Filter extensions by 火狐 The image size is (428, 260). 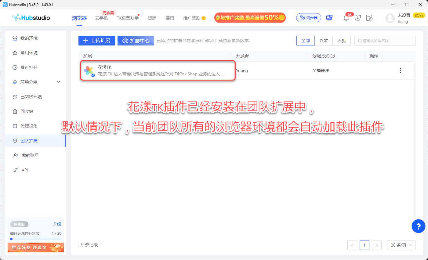point(342,41)
